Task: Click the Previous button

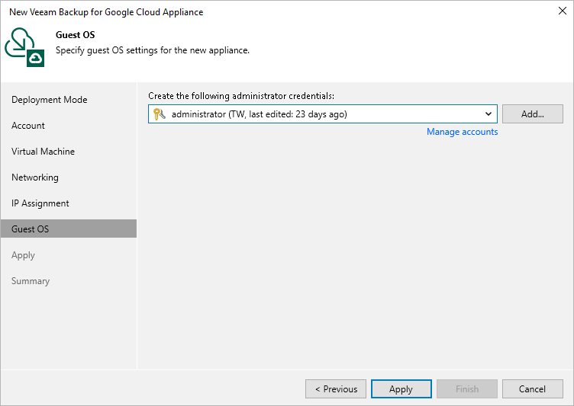Action: pos(336,388)
